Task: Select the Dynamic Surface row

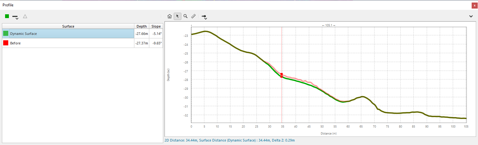Action: pyautogui.click(x=83, y=34)
